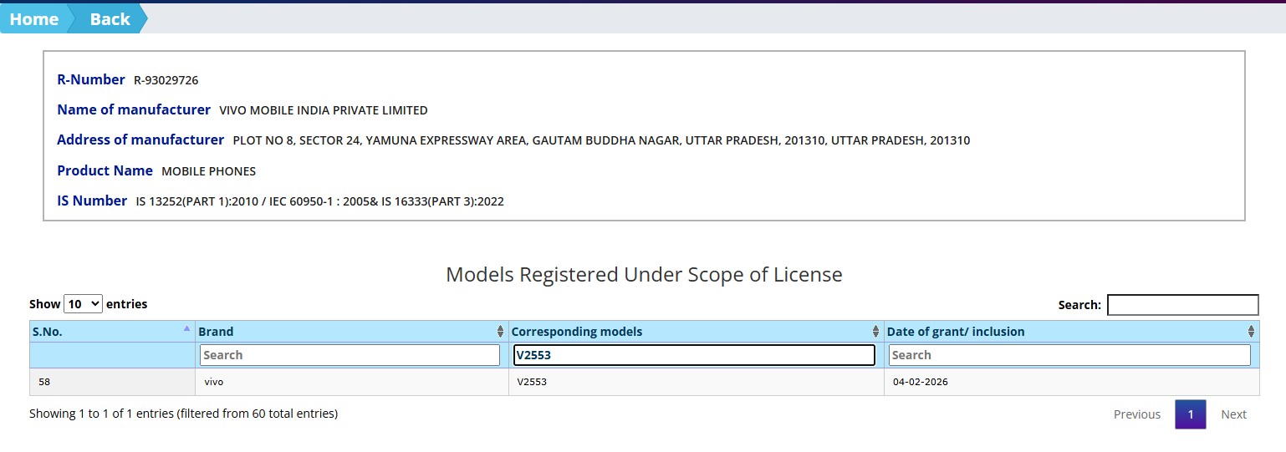1286x452 pixels.
Task: Go to the Previous page of results
Action: click(1136, 414)
